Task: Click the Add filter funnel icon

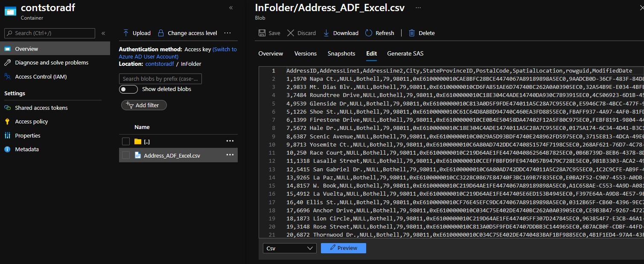Action: click(130, 105)
